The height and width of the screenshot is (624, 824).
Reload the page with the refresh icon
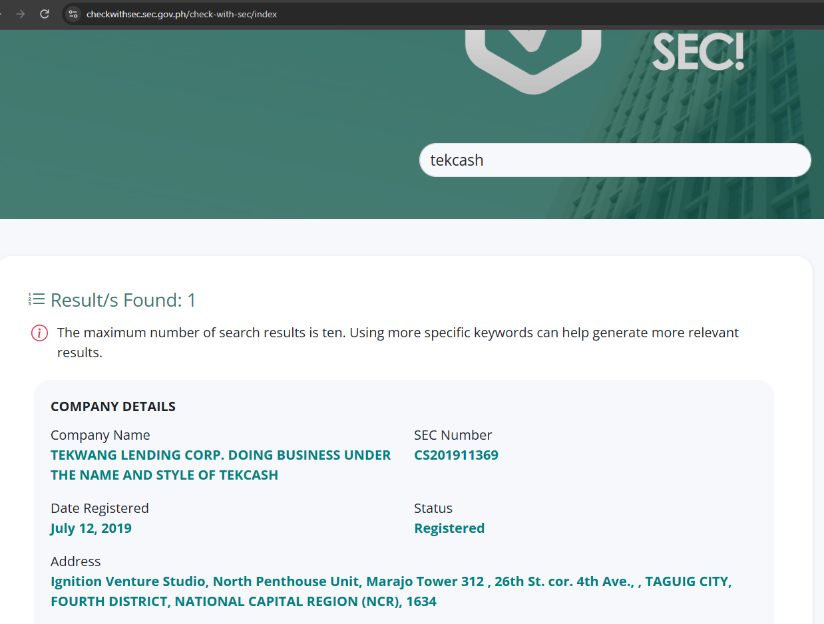pyautogui.click(x=45, y=14)
